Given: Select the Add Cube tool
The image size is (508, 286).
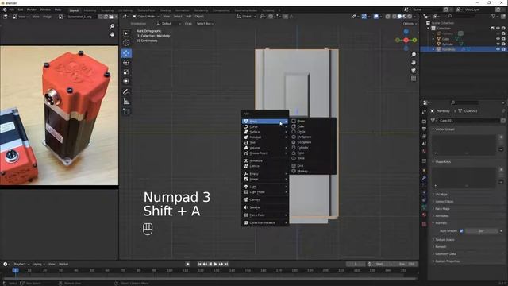Looking at the screenshot, I should [126, 112].
